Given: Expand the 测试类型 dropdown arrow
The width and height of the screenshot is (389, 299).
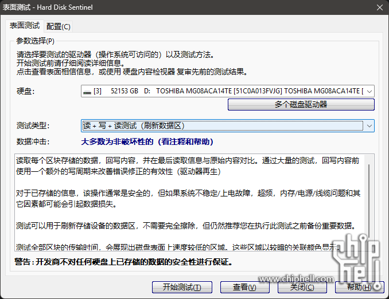Looking at the screenshot, I should [x=369, y=126].
